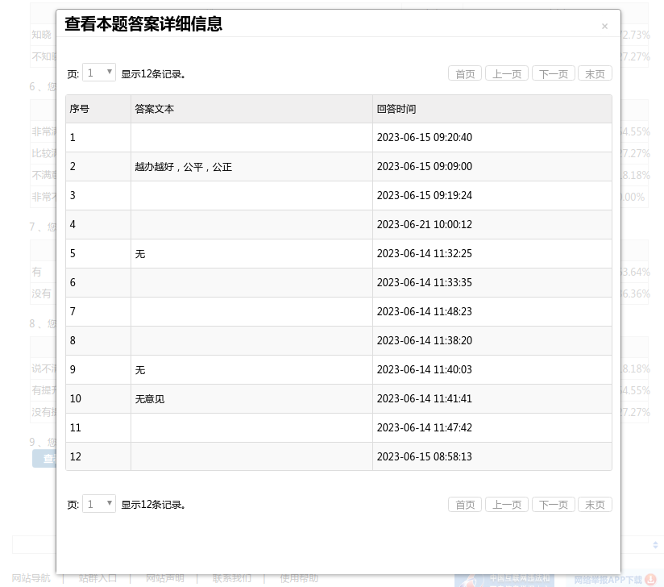Open the bottom page number dropdown

click(x=99, y=504)
